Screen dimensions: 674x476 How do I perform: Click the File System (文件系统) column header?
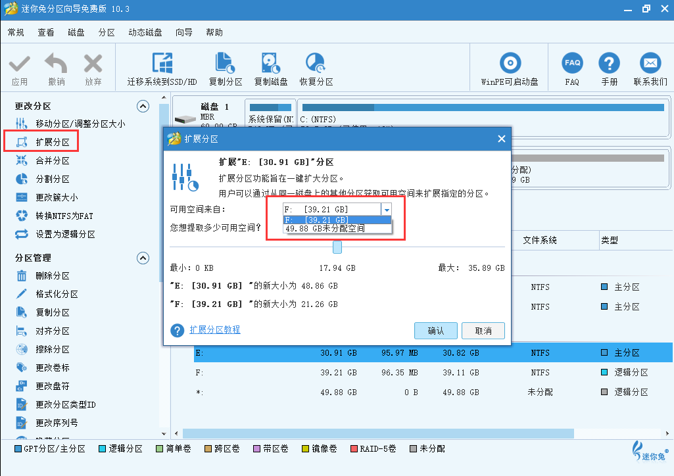coord(540,240)
